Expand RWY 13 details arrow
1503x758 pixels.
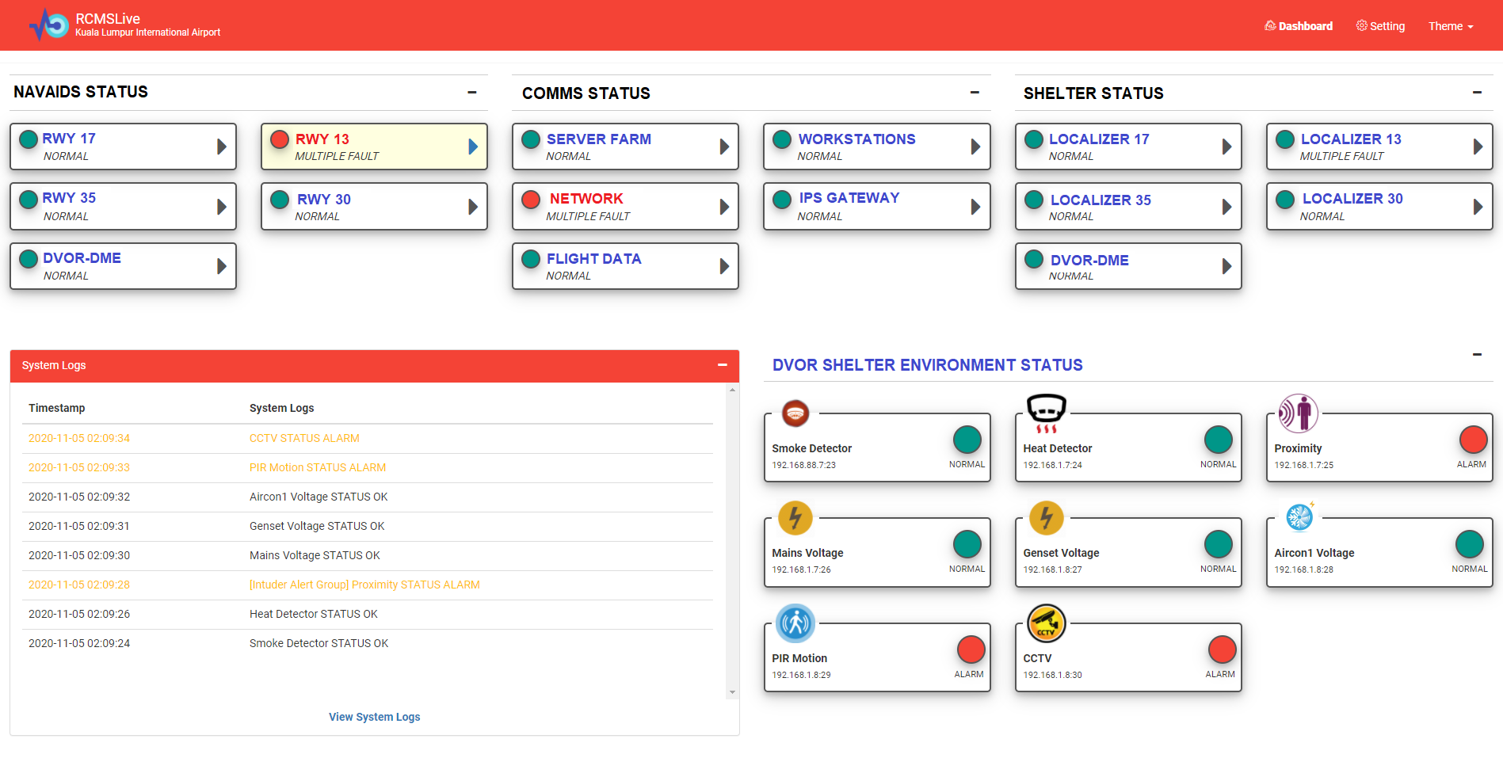pyautogui.click(x=472, y=147)
